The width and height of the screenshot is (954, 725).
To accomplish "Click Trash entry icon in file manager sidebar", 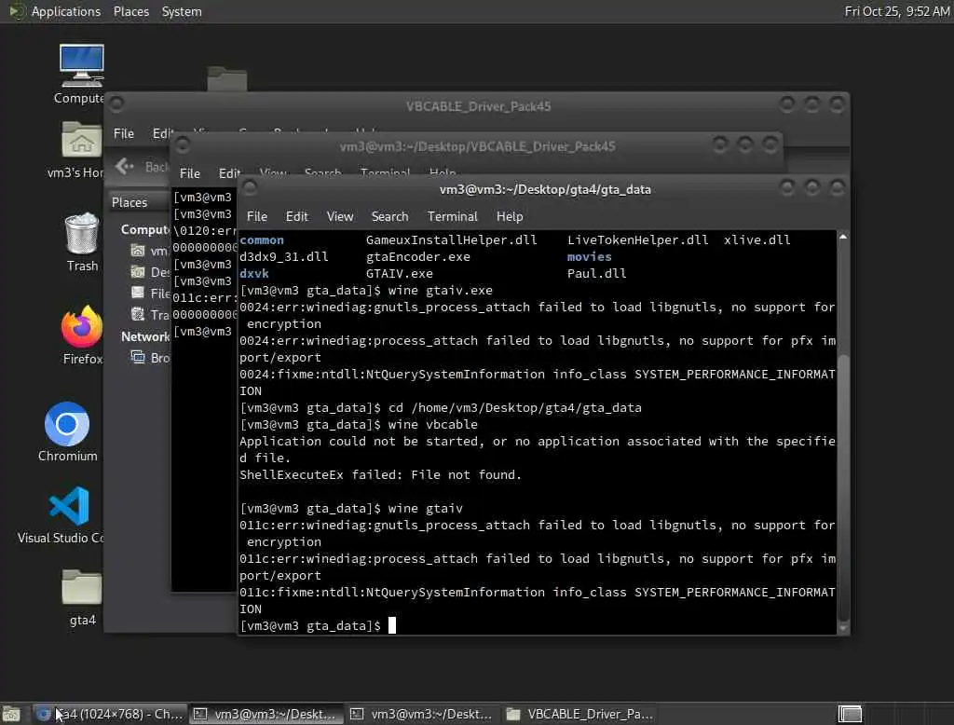I will 138,314.
